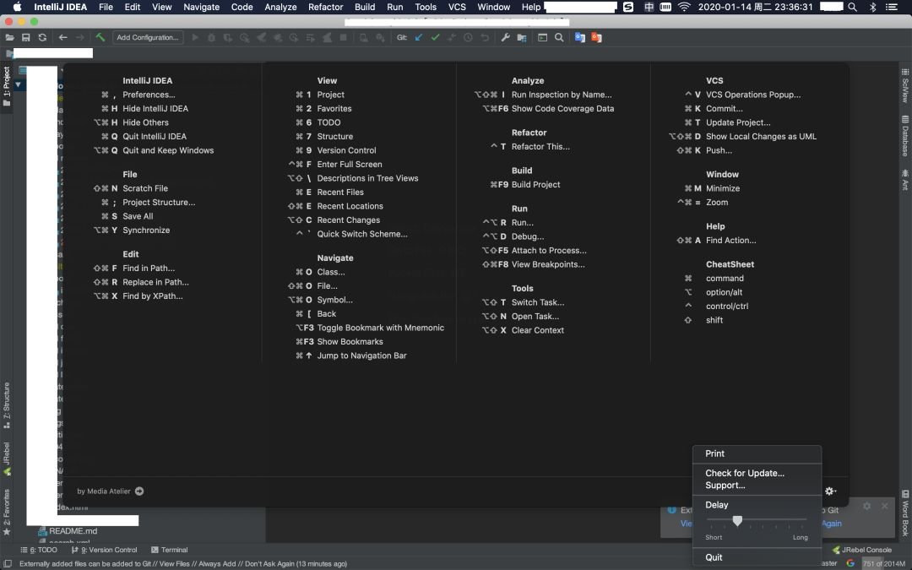
Task: Open the 2: Favorites side tab
Action: pos(7,512)
